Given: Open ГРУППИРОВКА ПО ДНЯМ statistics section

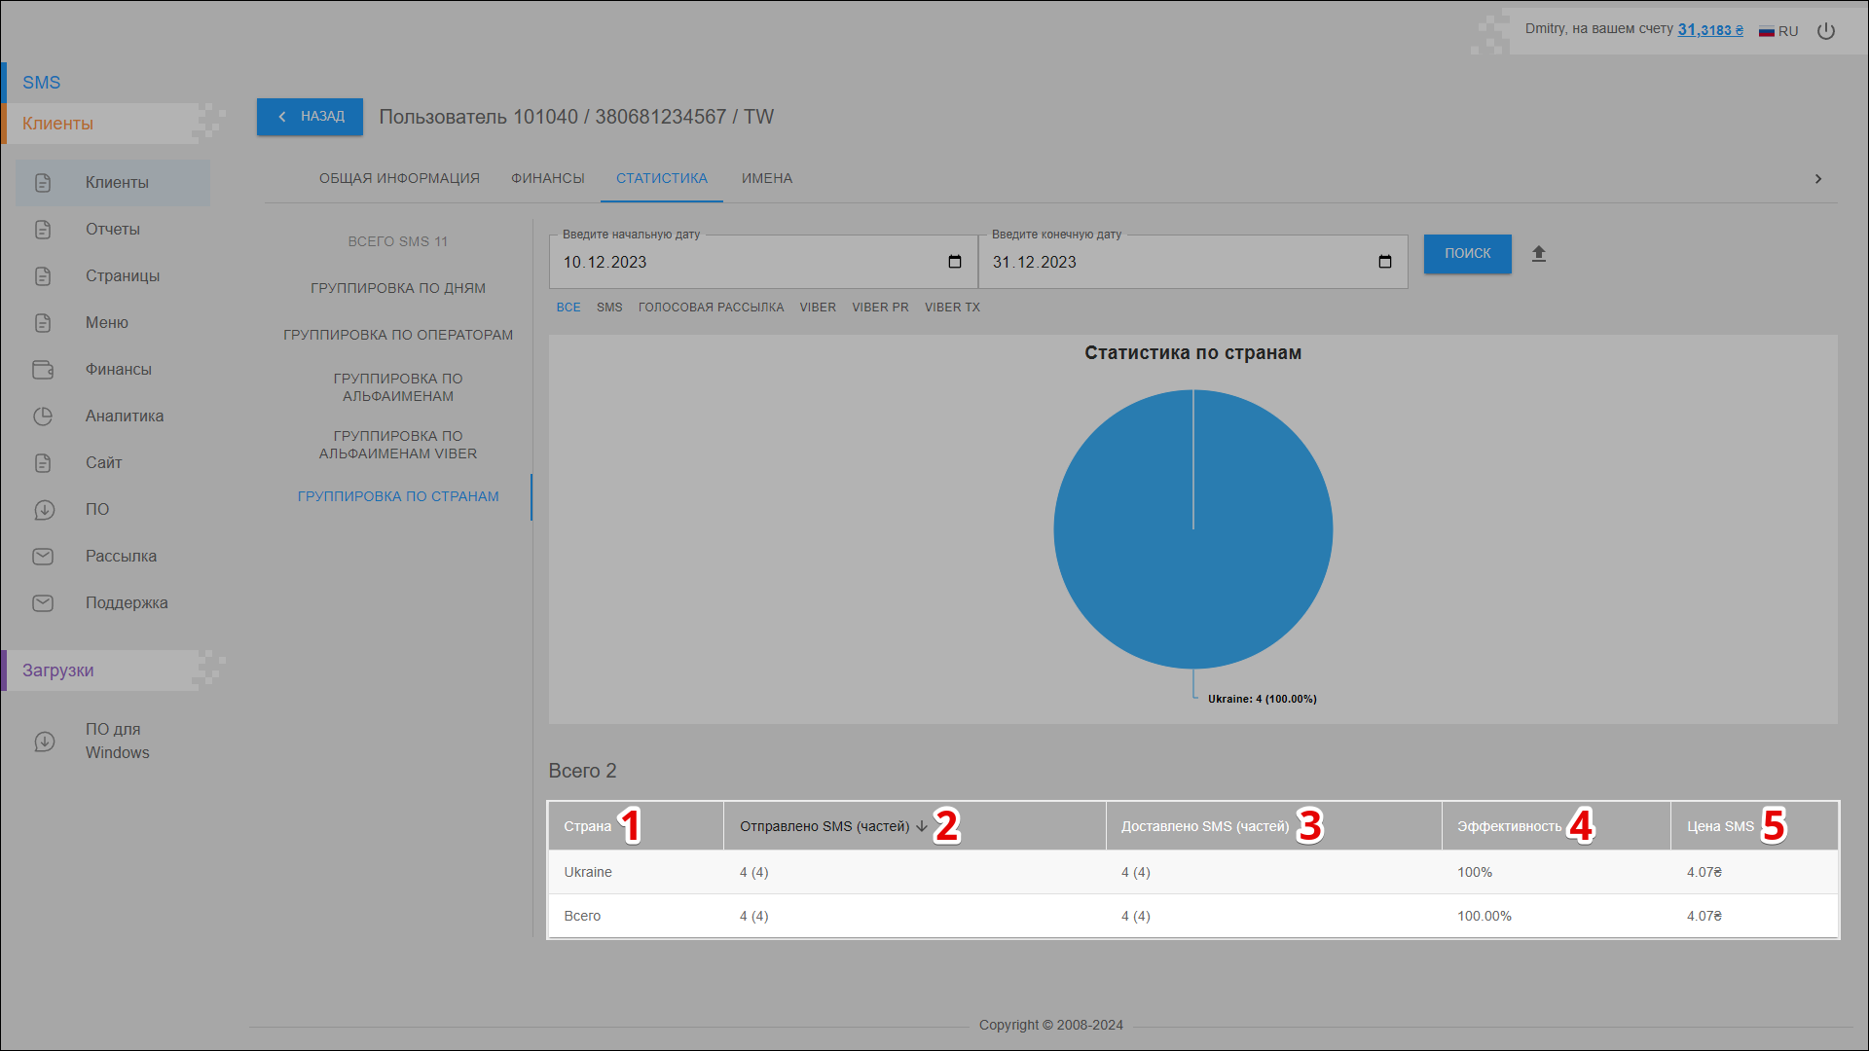Looking at the screenshot, I should (x=397, y=288).
